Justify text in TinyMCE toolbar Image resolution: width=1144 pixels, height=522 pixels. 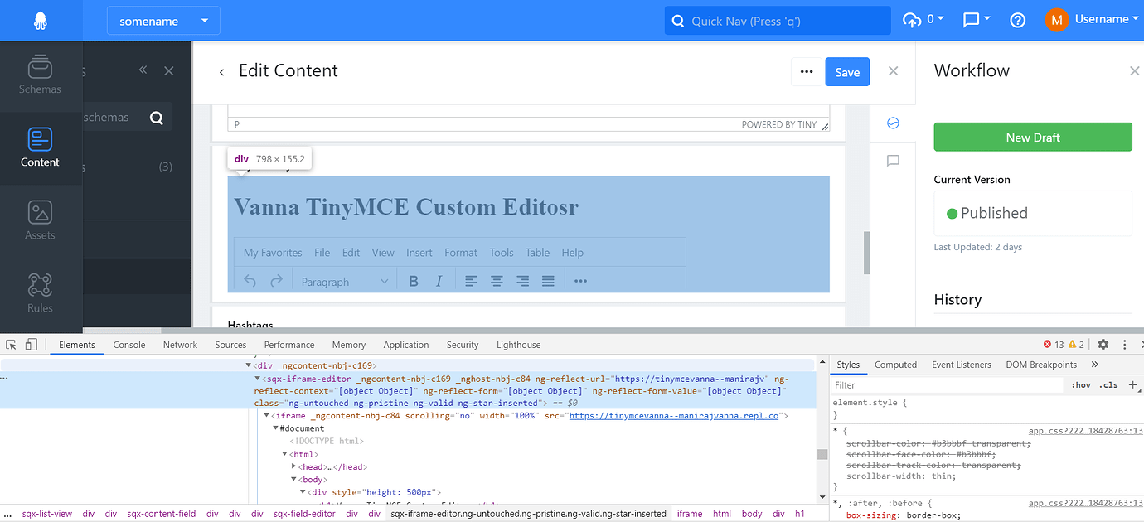click(x=548, y=282)
